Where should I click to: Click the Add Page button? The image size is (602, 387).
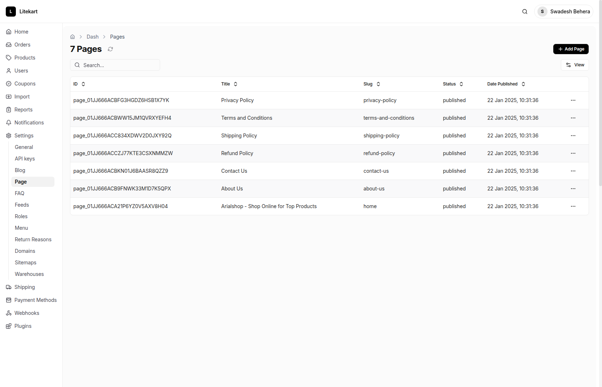pyautogui.click(x=571, y=49)
